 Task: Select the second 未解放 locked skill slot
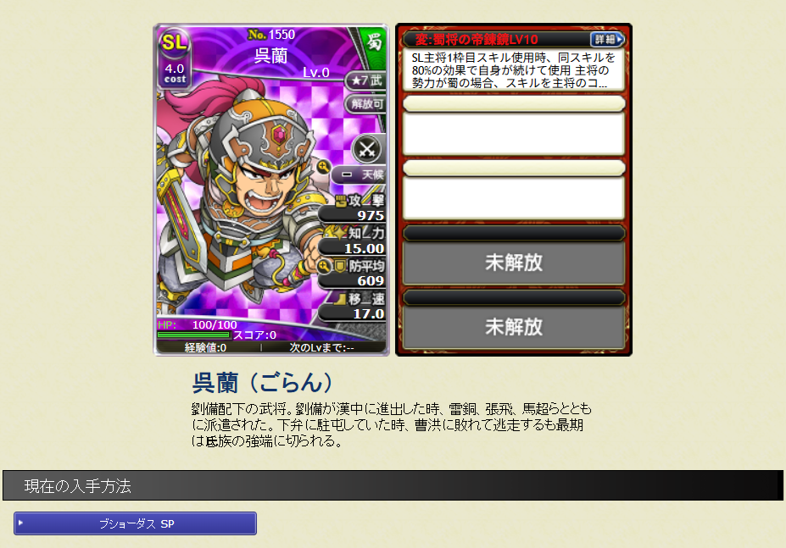(514, 327)
